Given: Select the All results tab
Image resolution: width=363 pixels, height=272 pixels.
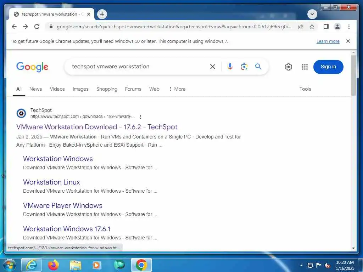Looking at the screenshot, I should point(19,89).
